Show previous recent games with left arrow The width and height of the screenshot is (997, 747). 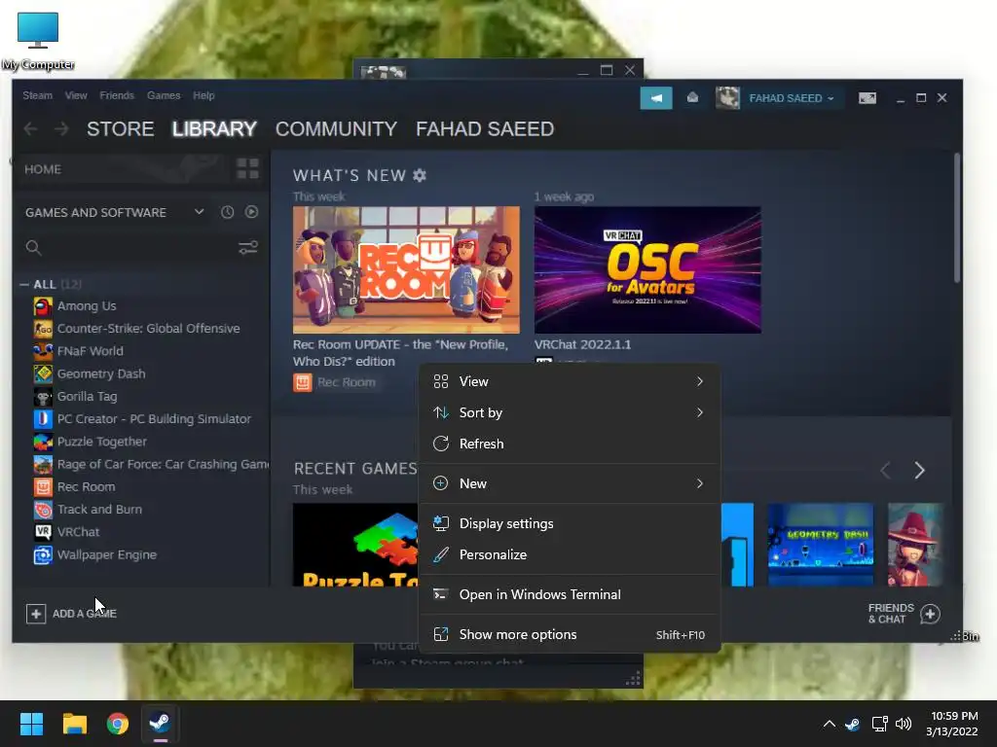point(885,470)
